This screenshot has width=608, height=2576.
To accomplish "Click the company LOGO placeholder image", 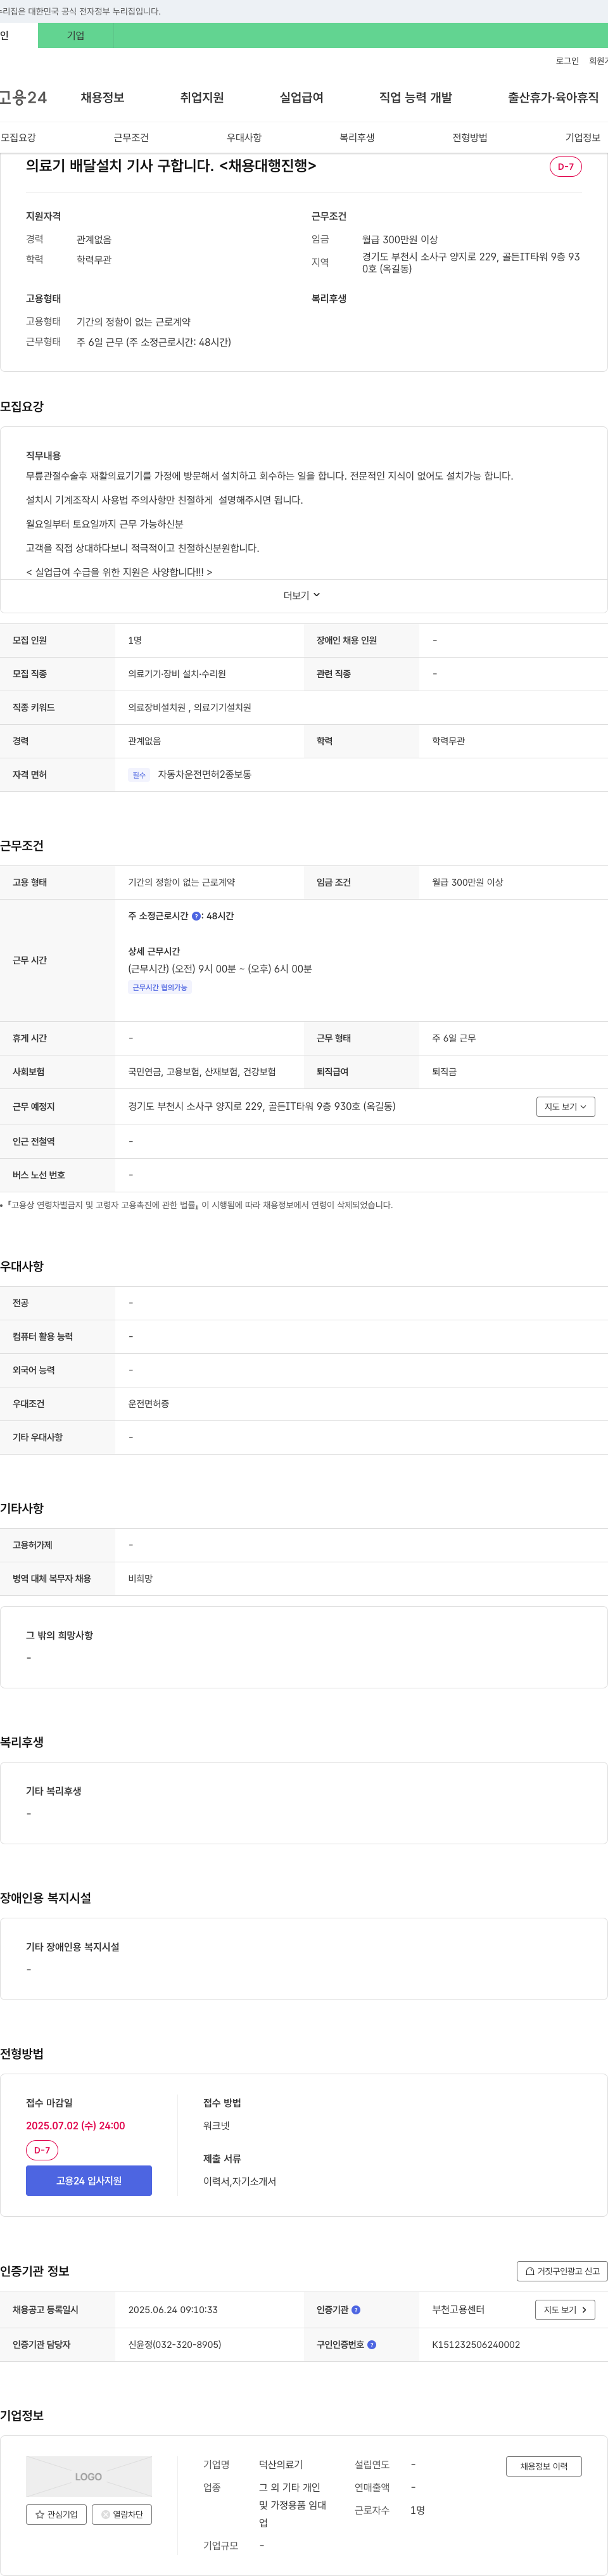I will tap(89, 2476).
